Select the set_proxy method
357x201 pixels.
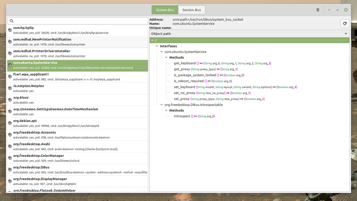[219, 99]
